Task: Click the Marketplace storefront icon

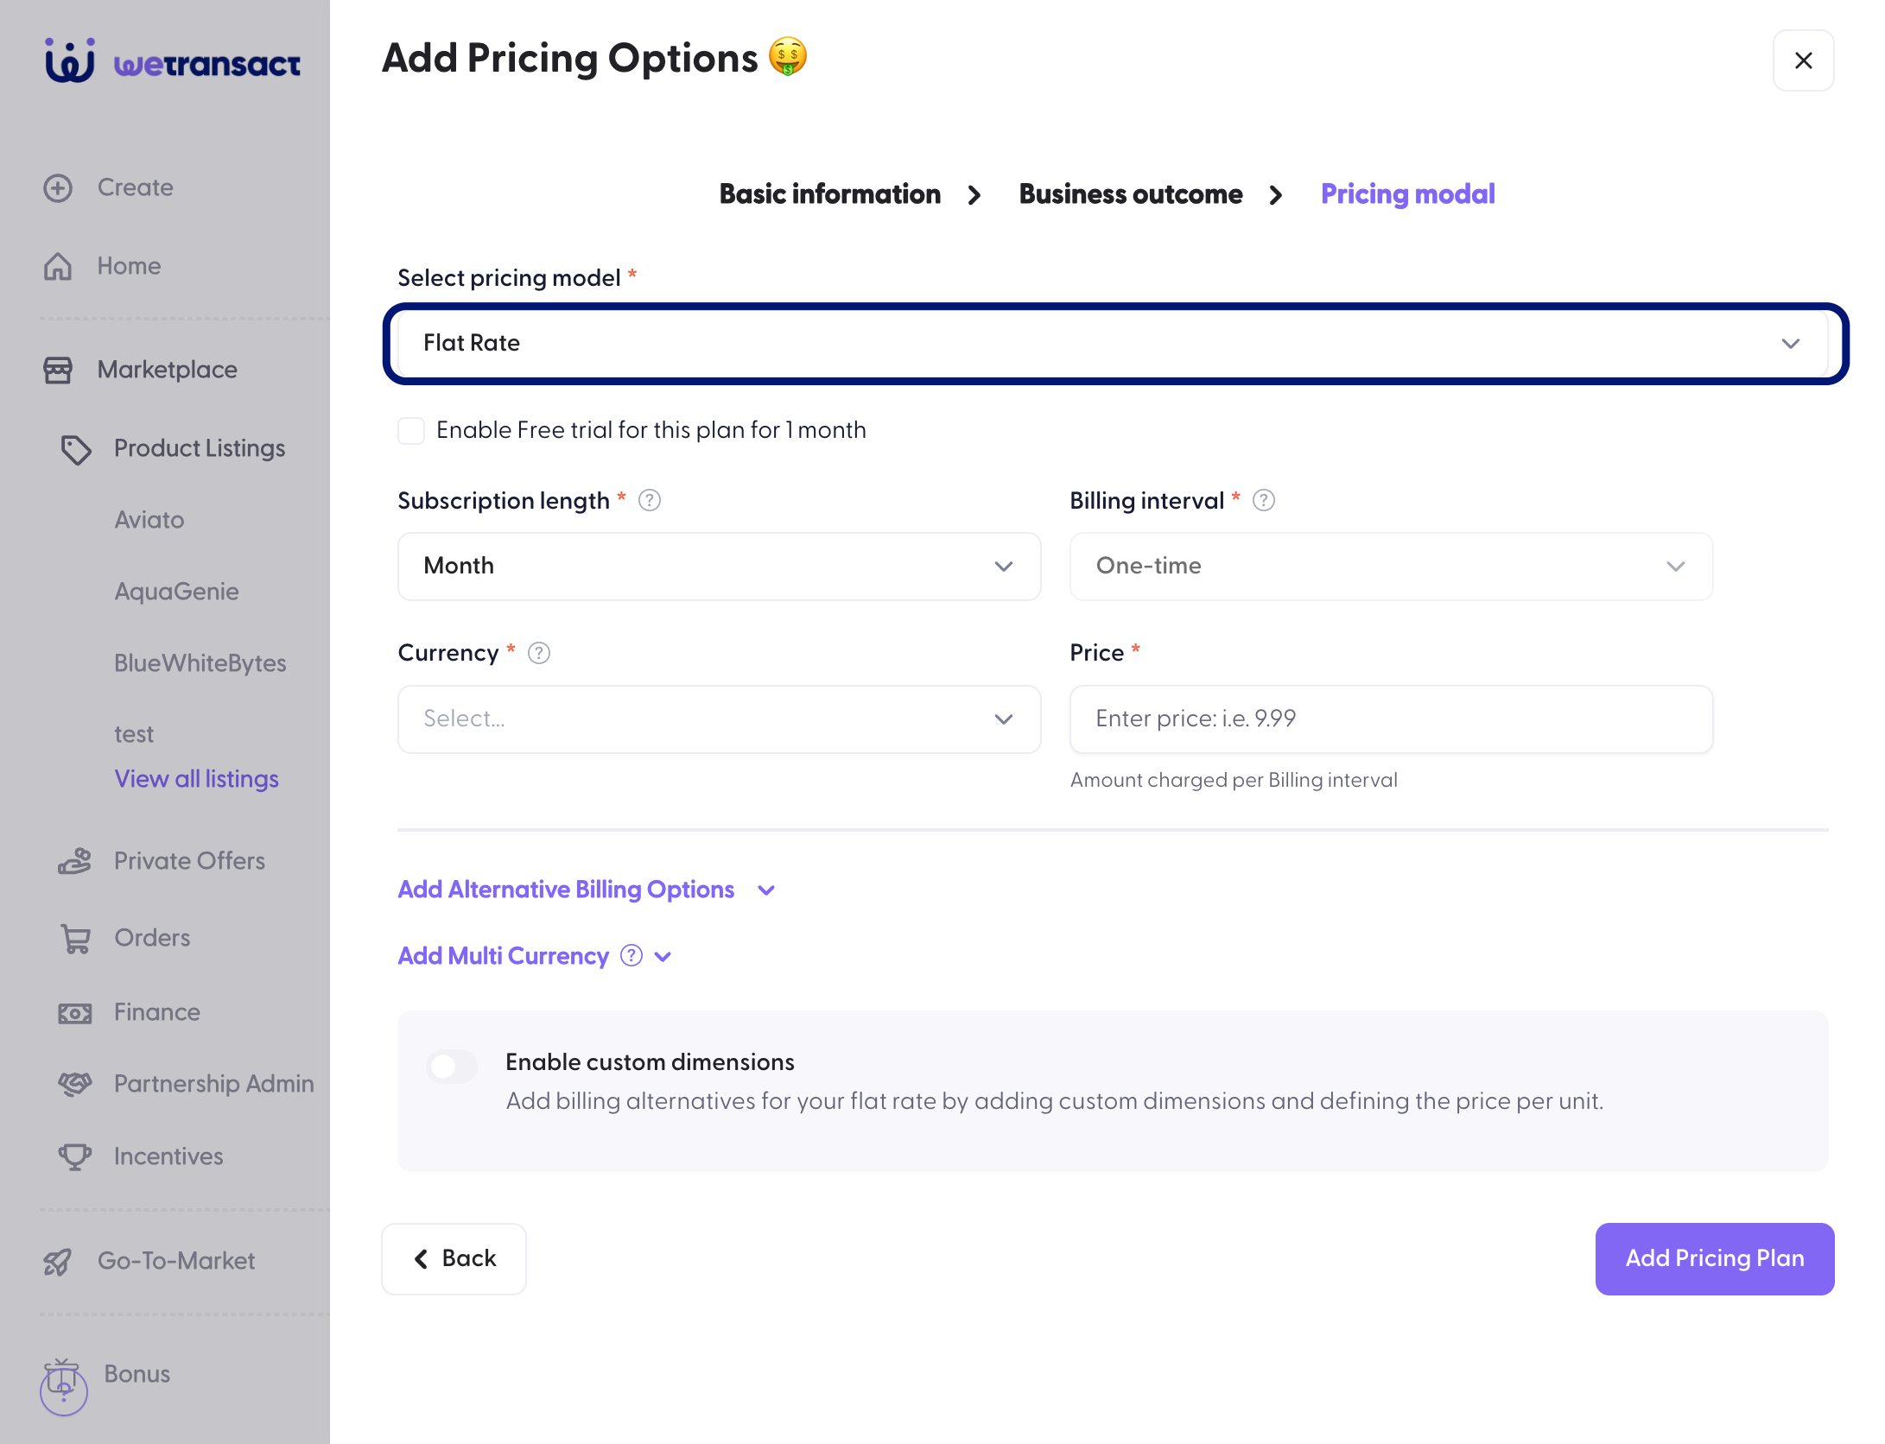Action: pos(58,370)
